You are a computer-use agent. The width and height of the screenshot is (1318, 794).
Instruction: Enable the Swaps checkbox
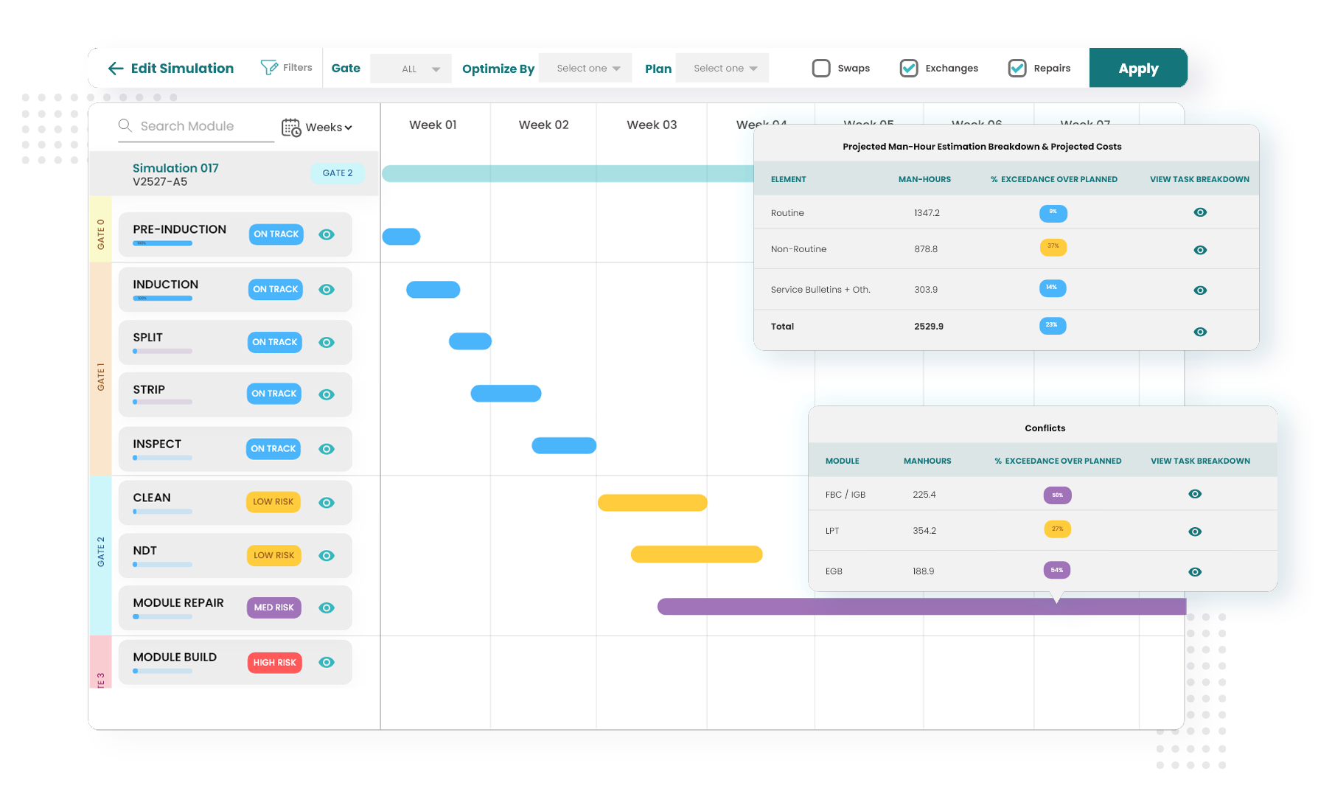pyautogui.click(x=821, y=68)
